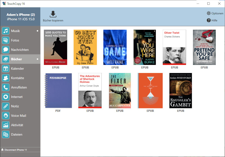Open the Aktivität chart icon
This screenshot has width=225, height=157.
pos(6,125)
